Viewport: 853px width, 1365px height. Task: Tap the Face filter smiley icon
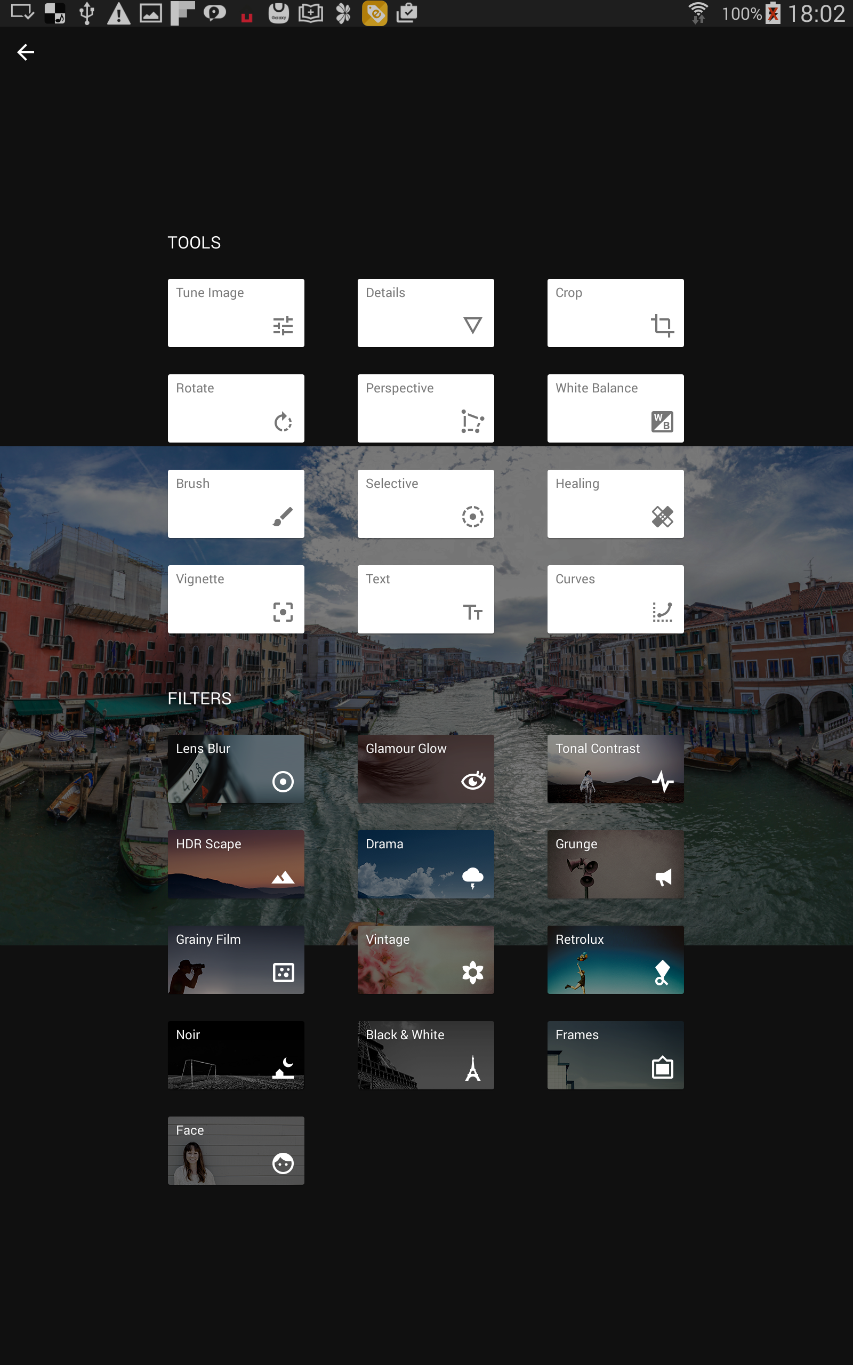283,1163
